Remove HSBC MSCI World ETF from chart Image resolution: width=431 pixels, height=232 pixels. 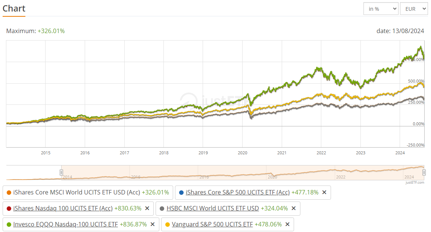point(294,208)
